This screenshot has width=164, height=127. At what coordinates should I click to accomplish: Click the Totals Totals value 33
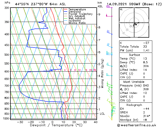pos(145,47)
